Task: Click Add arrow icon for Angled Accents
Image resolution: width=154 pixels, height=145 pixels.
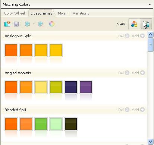Action: click(142, 73)
